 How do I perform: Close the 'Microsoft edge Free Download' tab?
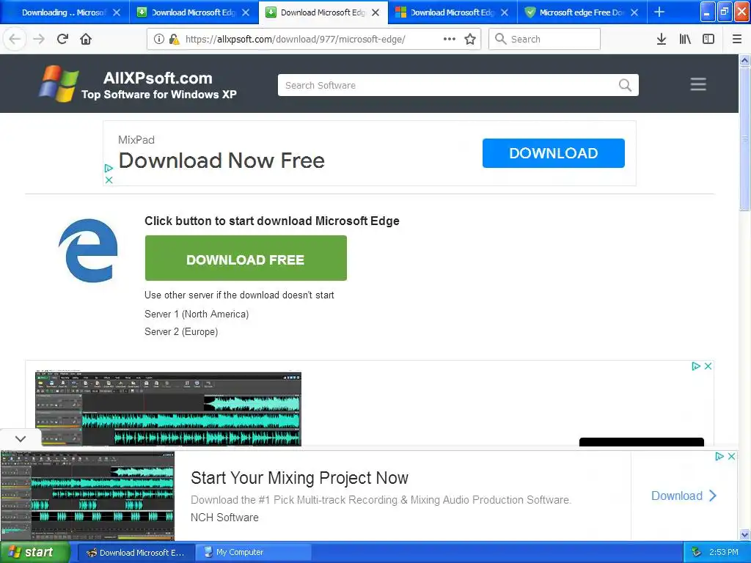tap(634, 12)
